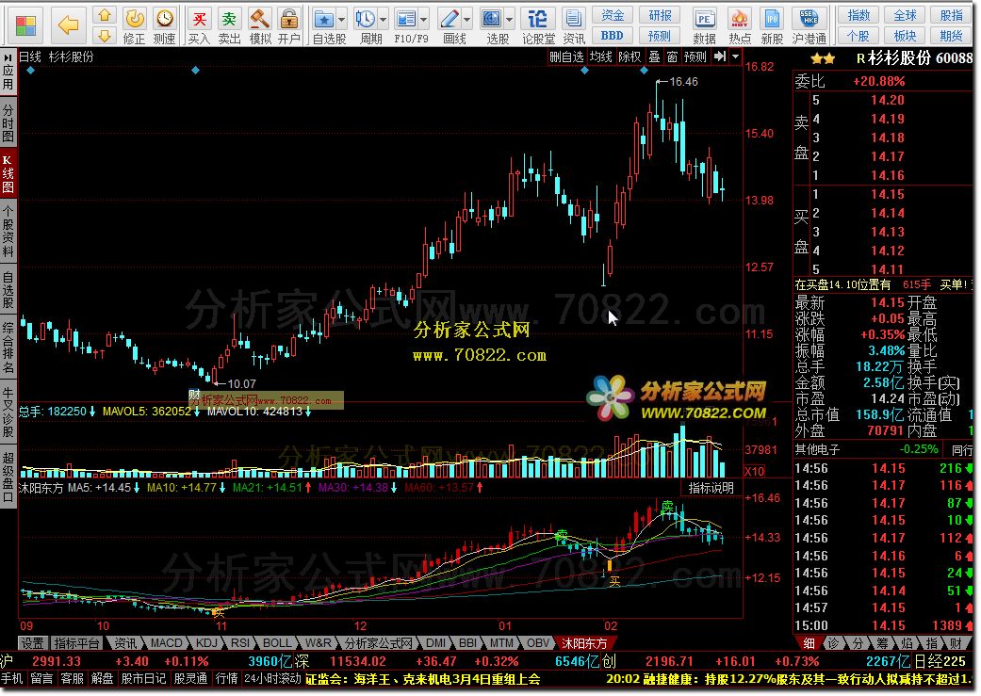
Task: Select the 分时图 sidebar tab
Action: [x=8, y=123]
